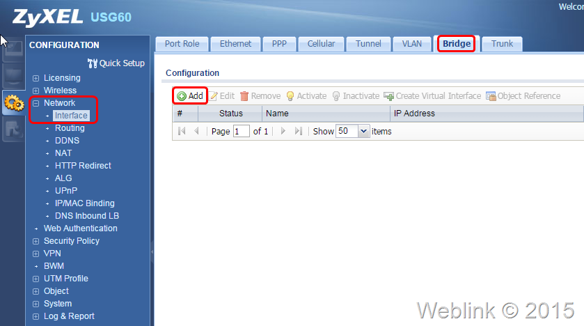Switch to the Cellular tab

coord(321,44)
